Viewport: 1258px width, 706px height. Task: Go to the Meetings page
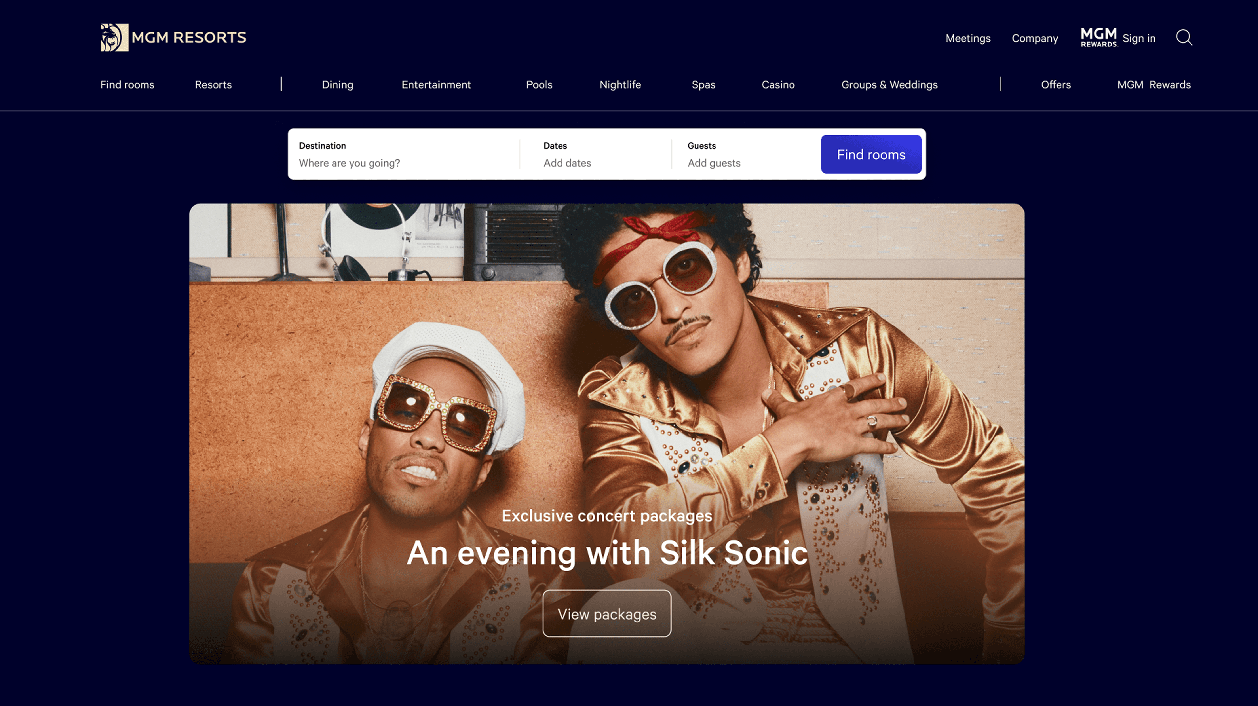(x=968, y=38)
